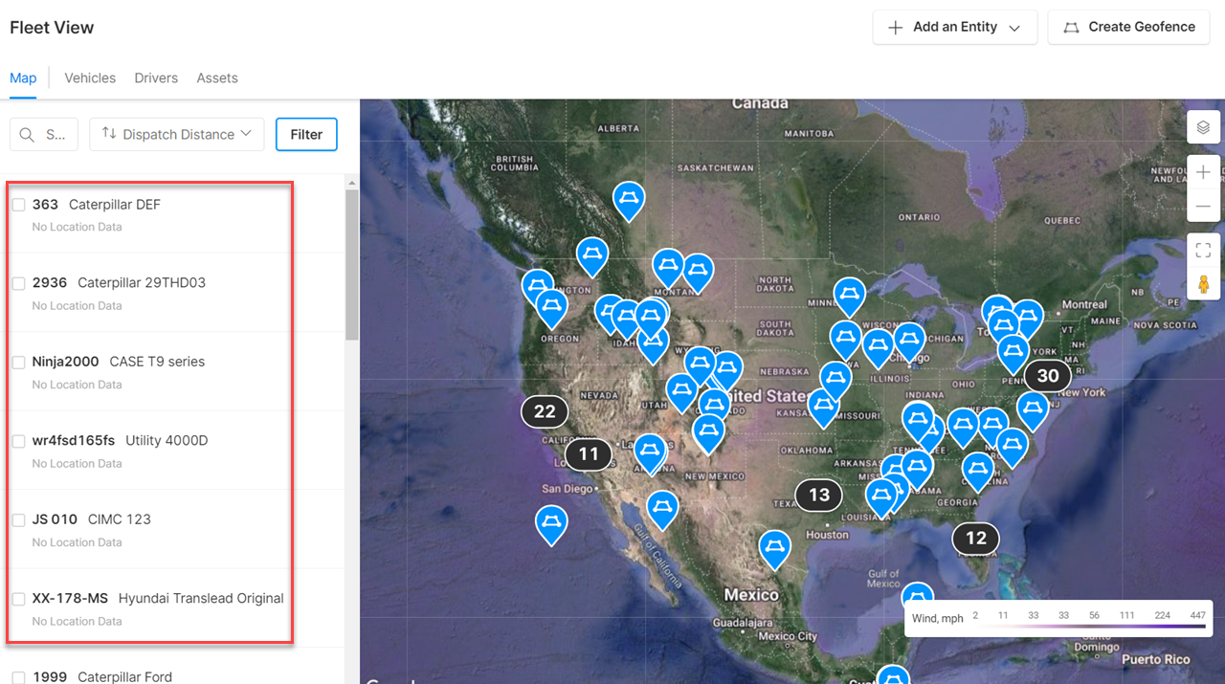Open the cluster marker labeled 13
This screenshot has width=1225, height=684.
click(819, 495)
